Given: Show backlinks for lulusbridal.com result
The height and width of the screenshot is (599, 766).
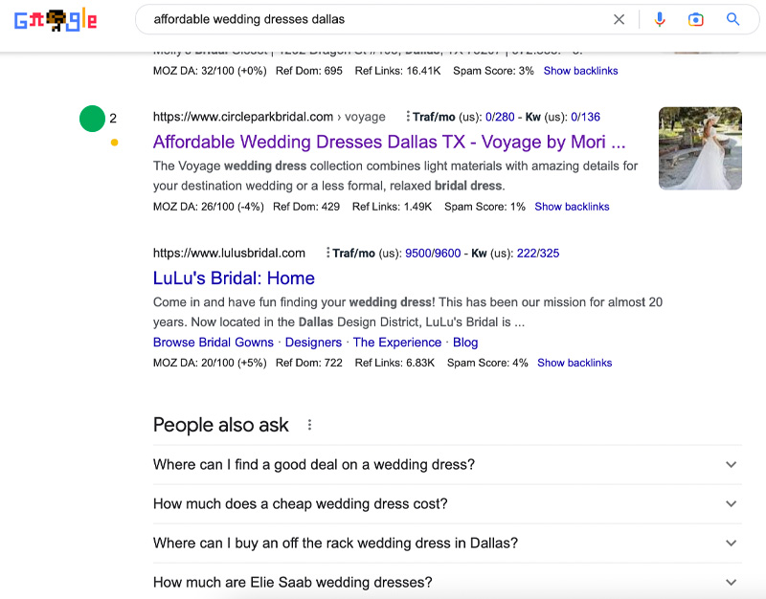Looking at the screenshot, I should click(x=574, y=363).
